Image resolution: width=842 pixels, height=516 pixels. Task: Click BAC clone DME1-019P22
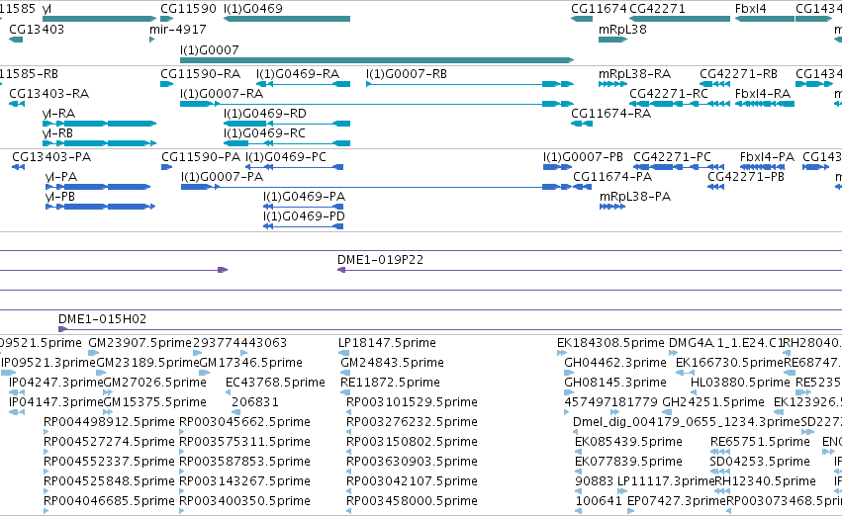(380, 260)
